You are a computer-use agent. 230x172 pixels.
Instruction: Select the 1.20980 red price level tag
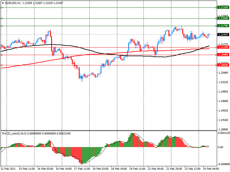point(223,55)
